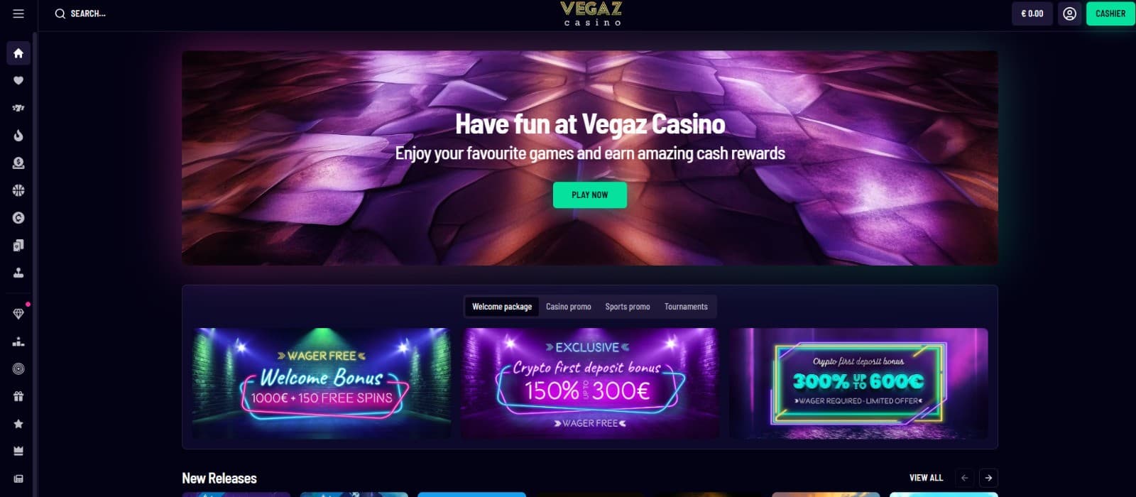Open the basketball sports icon
1136x497 pixels.
click(18, 190)
